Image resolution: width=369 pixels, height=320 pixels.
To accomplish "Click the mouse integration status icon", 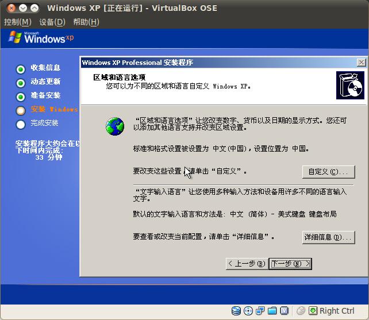I will [x=301, y=311].
